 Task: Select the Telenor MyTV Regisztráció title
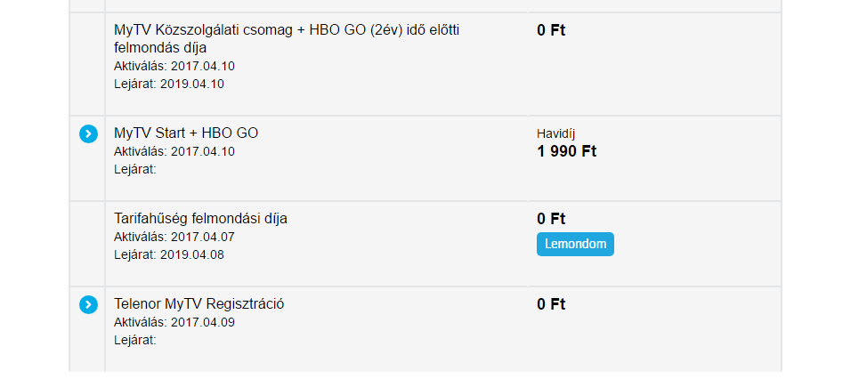pyautogui.click(x=199, y=304)
